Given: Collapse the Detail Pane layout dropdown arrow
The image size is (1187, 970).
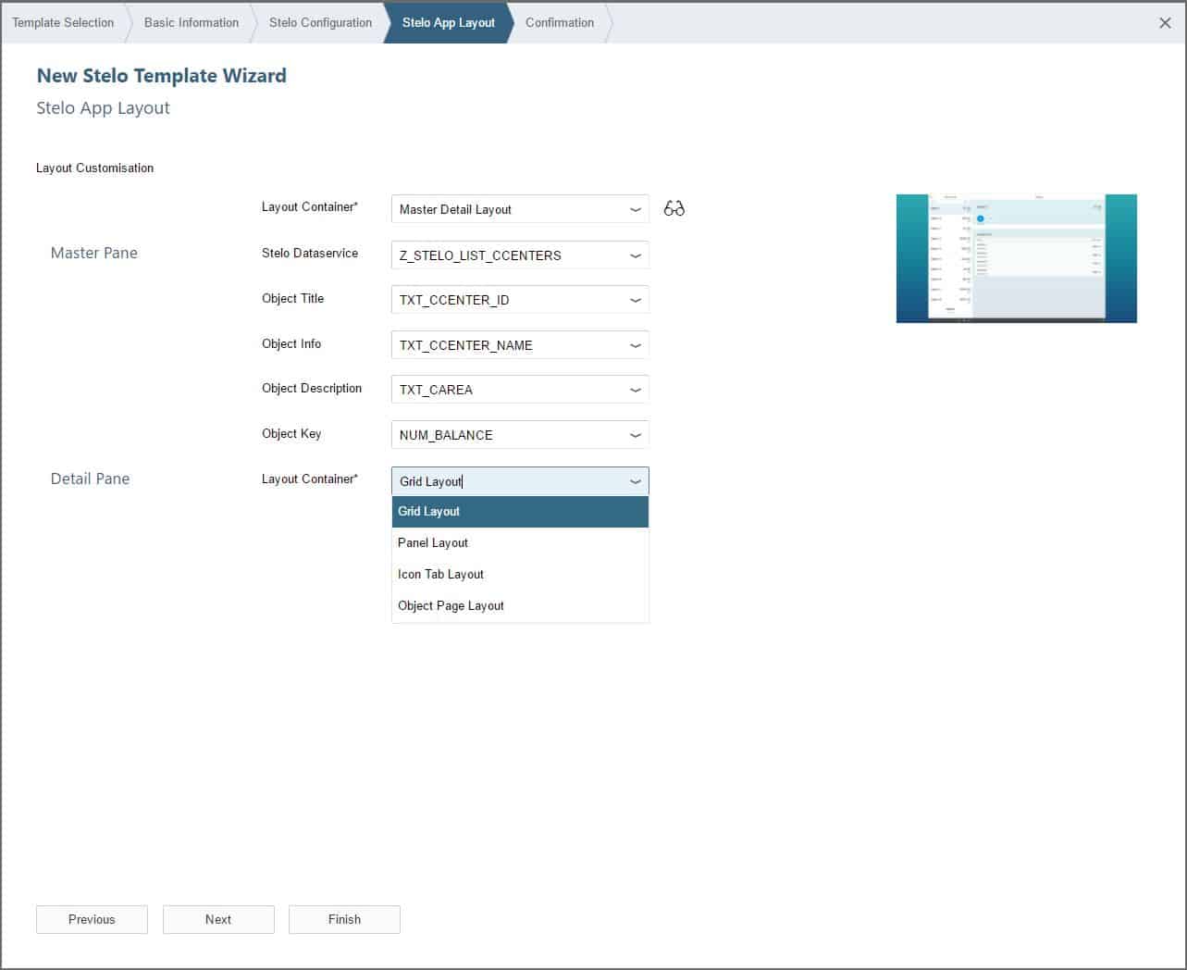Looking at the screenshot, I should pos(635,481).
